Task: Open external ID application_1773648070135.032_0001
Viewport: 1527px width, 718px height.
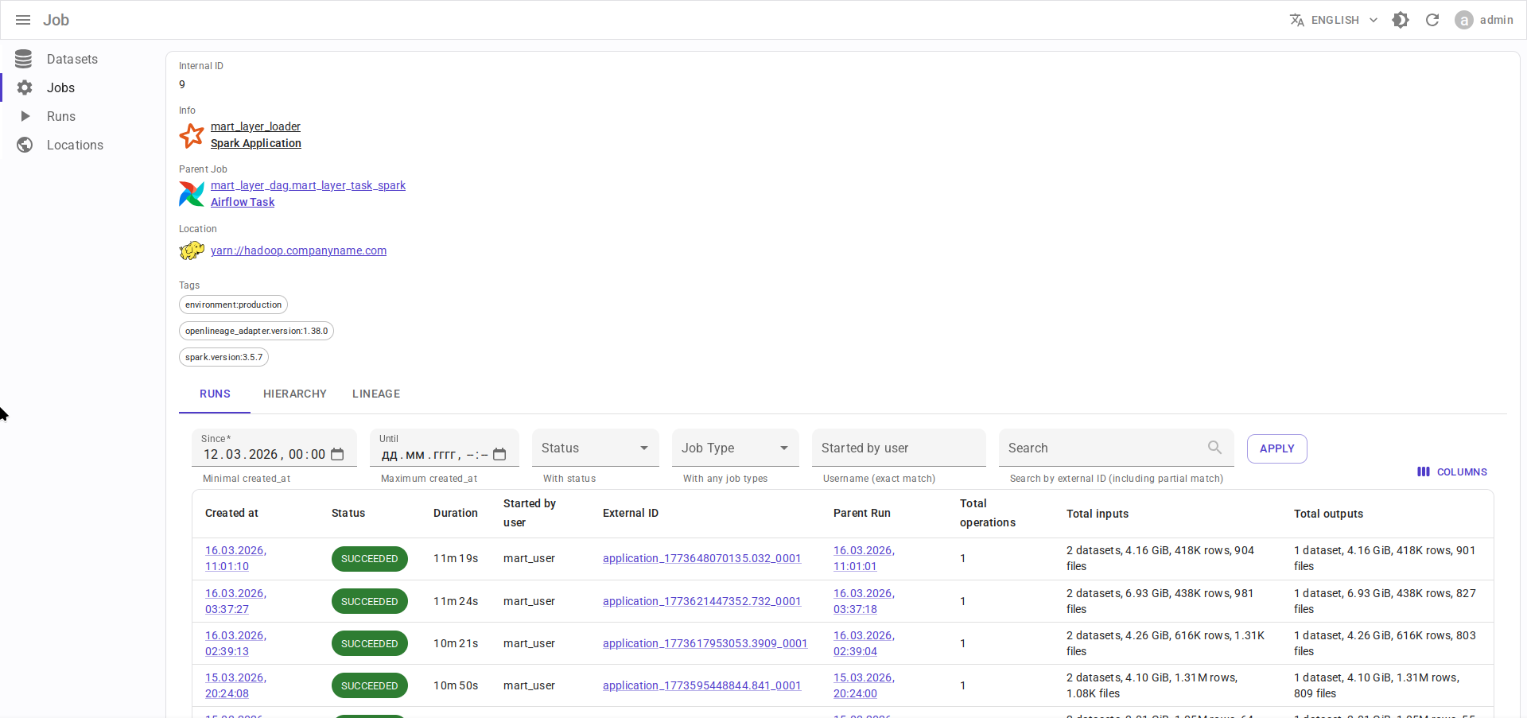Action: (x=701, y=558)
